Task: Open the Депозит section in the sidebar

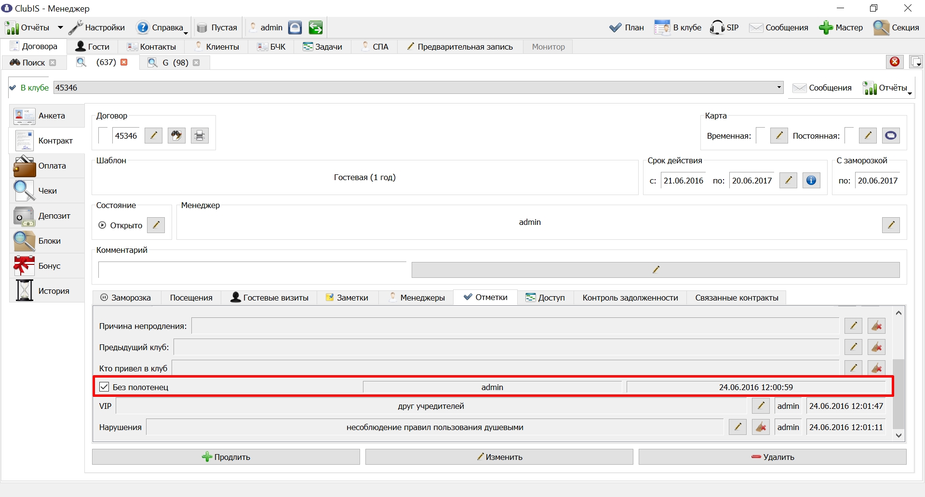Action: pos(47,216)
